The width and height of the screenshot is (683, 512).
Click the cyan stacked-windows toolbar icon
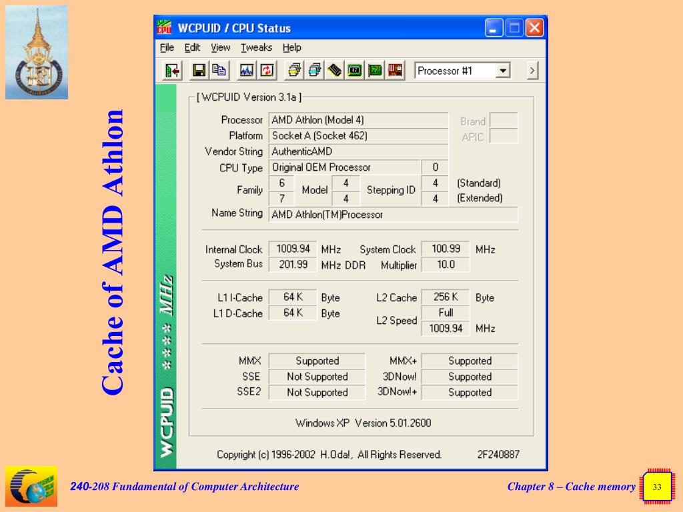click(x=315, y=71)
